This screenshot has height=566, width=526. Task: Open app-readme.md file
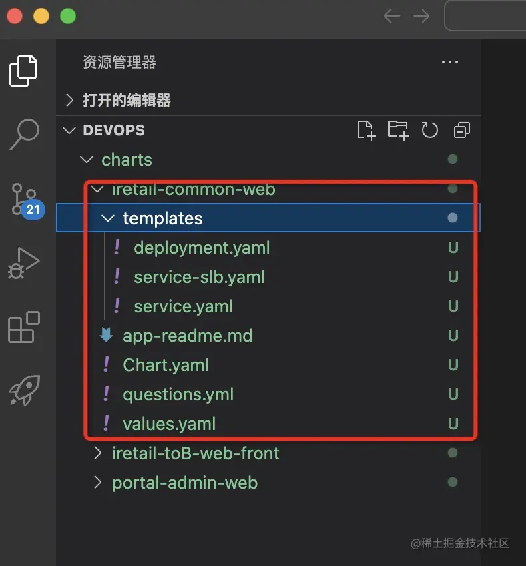pyautogui.click(x=268, y=336)
